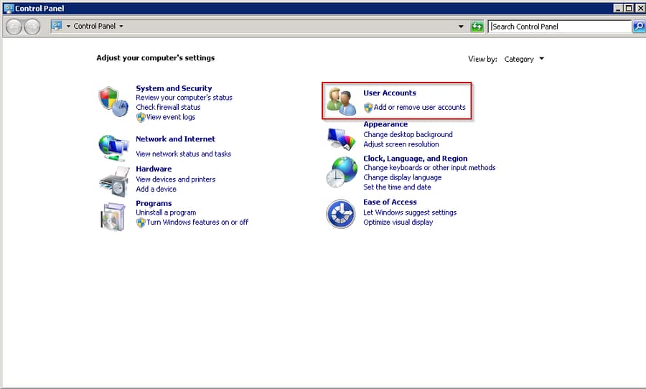The height and width of the screenshot is (389, 646).
Task: Open Review your computer's status
Action: pos(184,98)
